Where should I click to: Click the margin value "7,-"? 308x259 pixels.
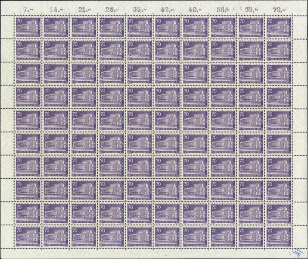point(28,9)
